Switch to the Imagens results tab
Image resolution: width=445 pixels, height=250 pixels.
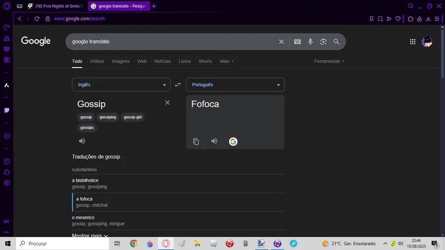pos(121,61)
